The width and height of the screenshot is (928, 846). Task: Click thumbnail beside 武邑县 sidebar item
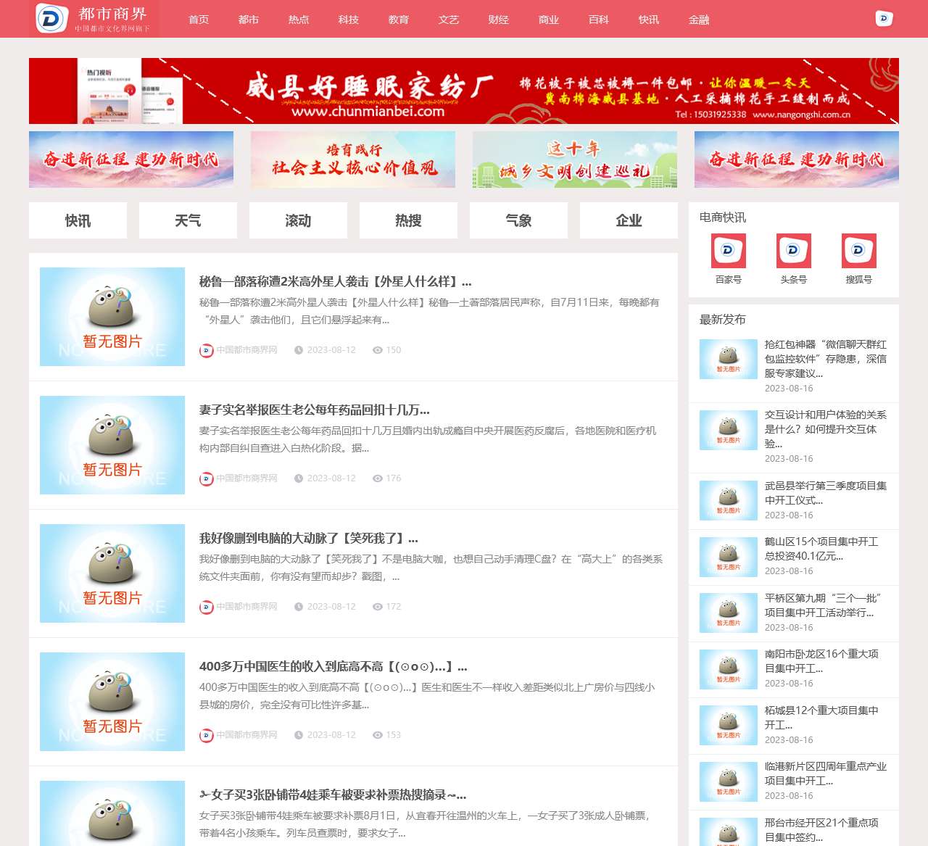point(729,500)
